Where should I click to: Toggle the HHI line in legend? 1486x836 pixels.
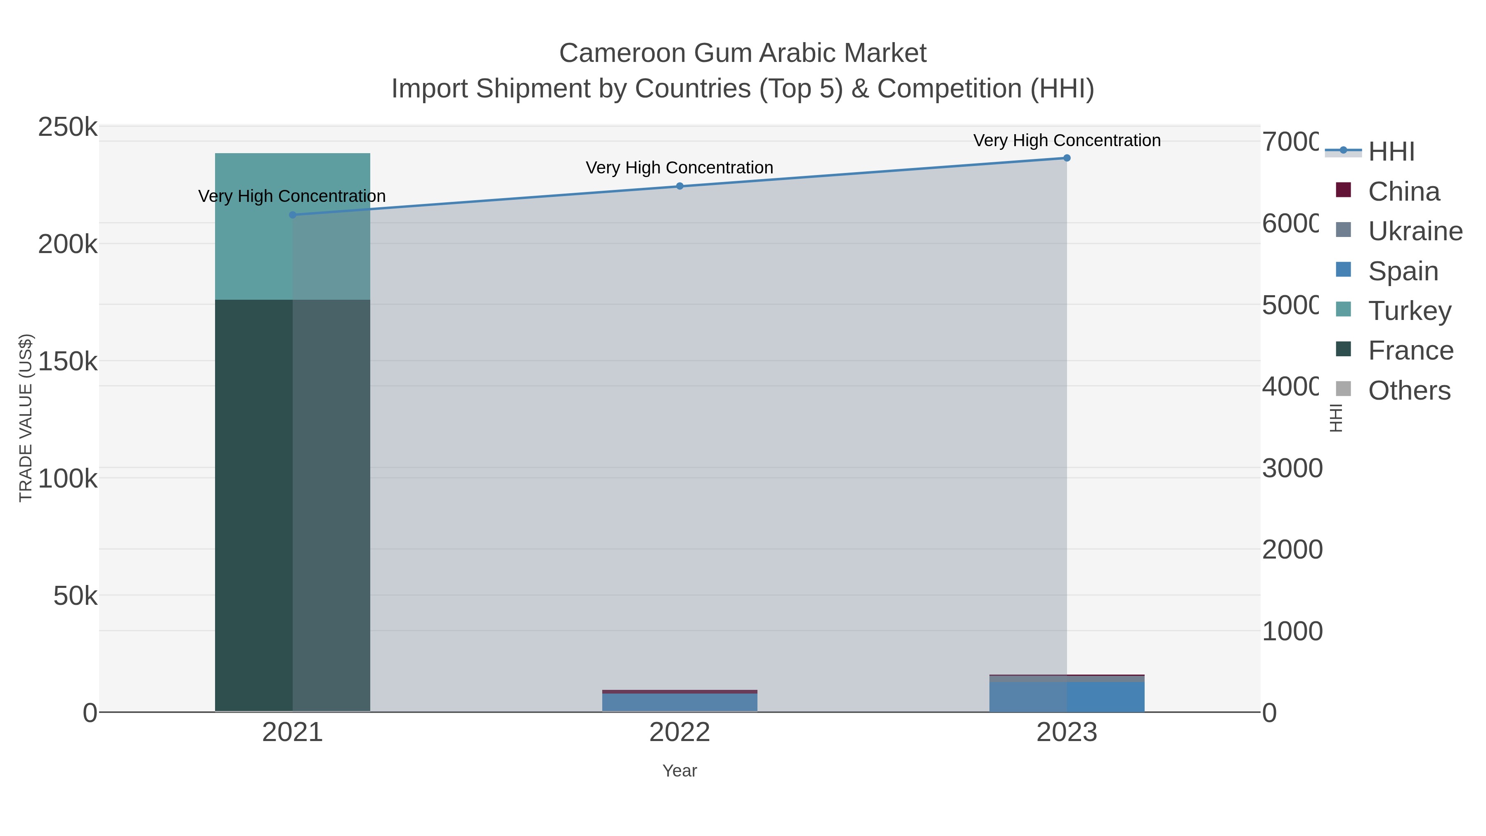[1370, 151]
